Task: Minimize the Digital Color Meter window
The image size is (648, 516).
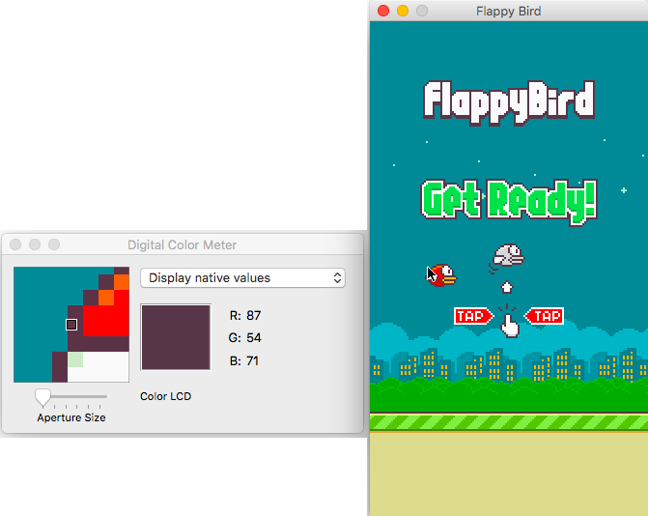Action: pos(35,244)
